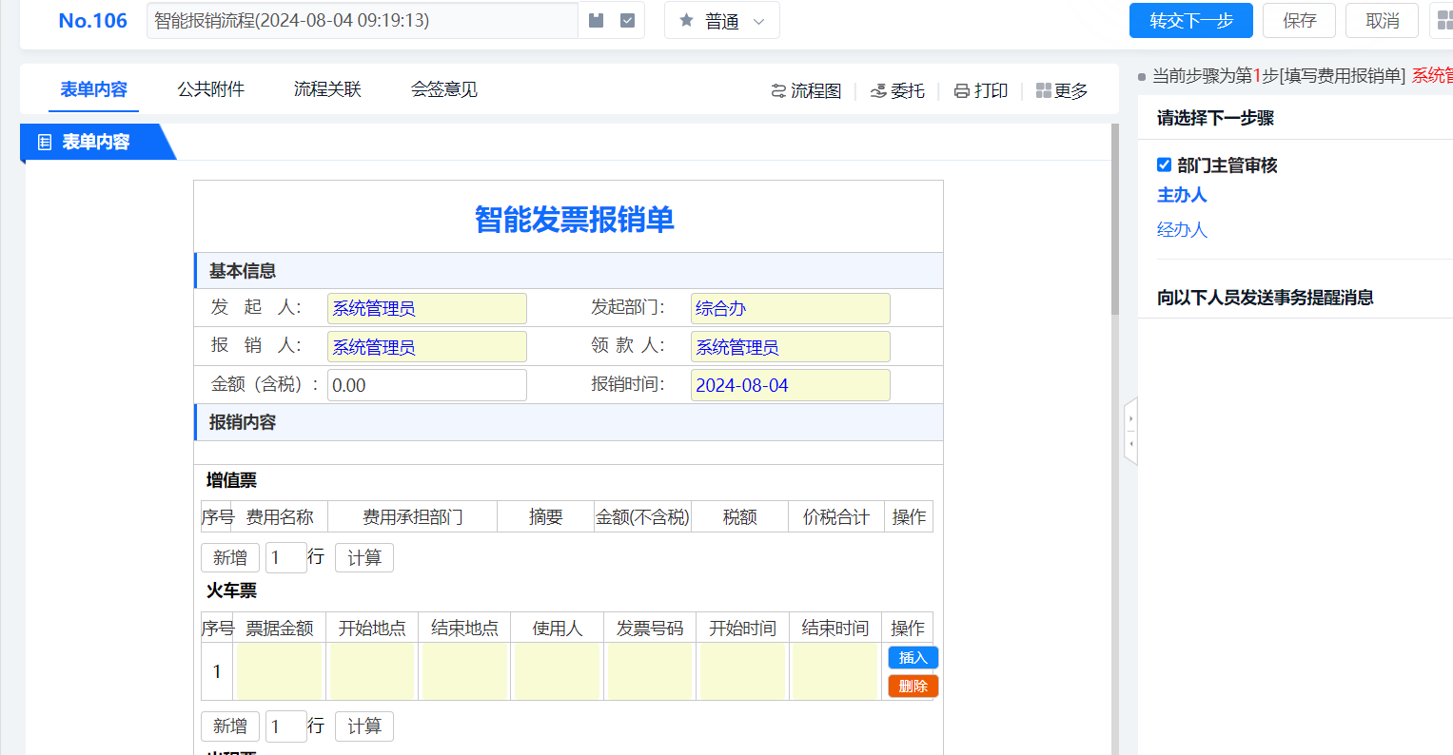Image resolution: width=1453 pixels, height=755 pixels.
Task: Open the 流程图 flowchart view
Action: [x=806, y=90]
